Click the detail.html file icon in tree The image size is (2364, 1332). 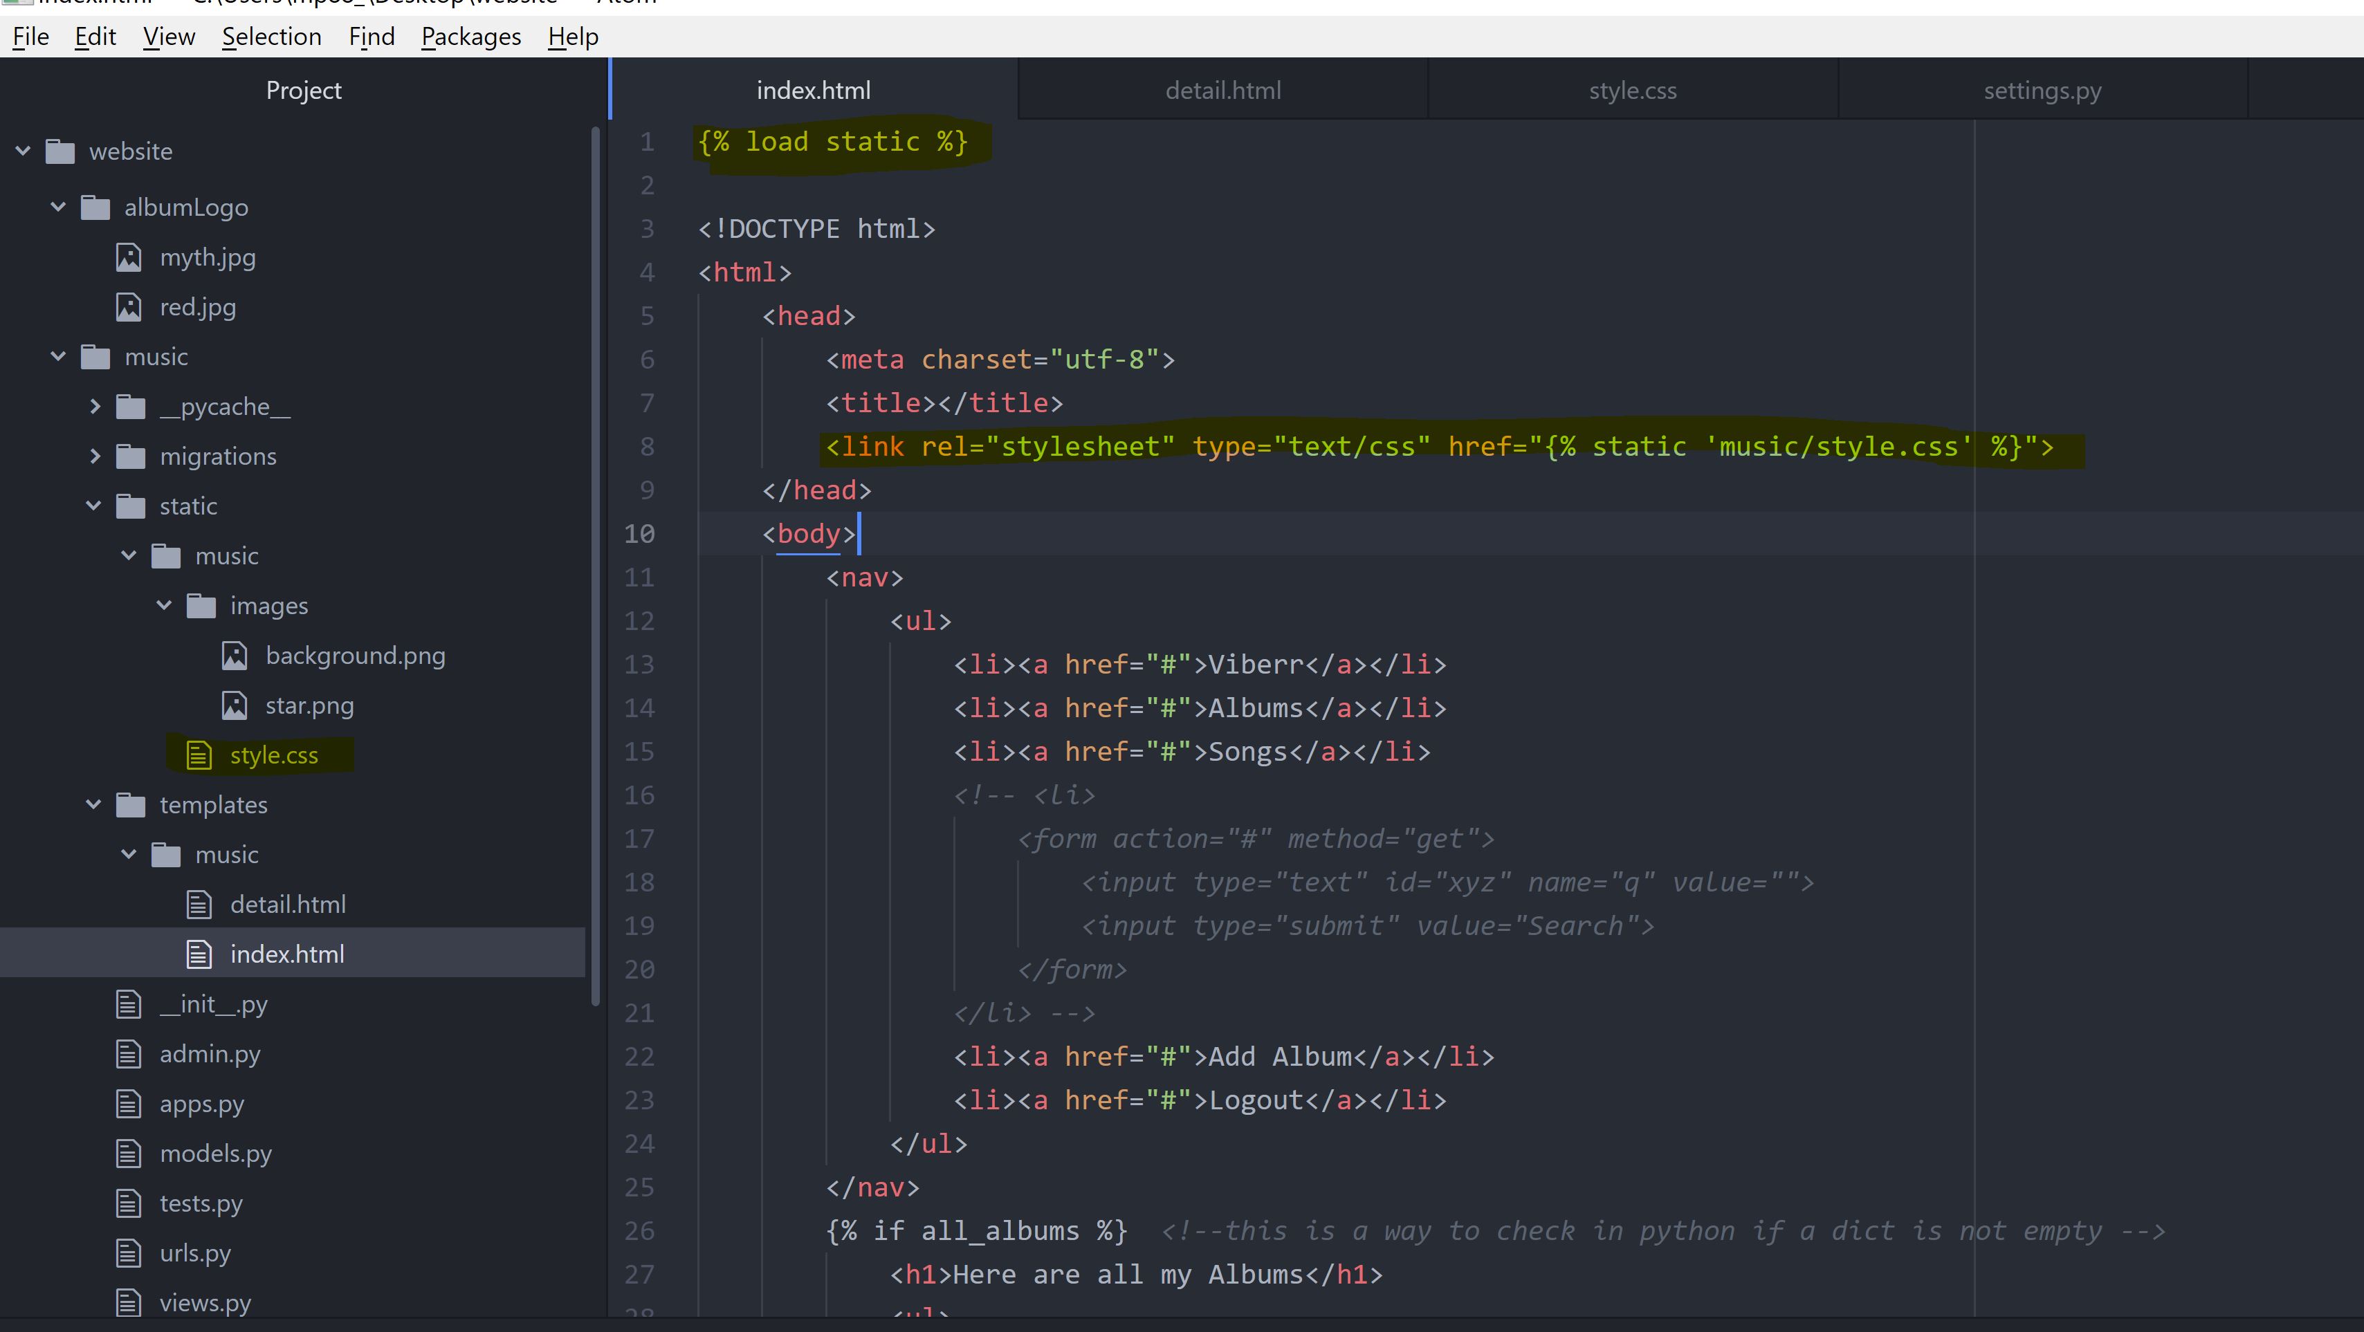pyautogui.click(x=199, y=905)
